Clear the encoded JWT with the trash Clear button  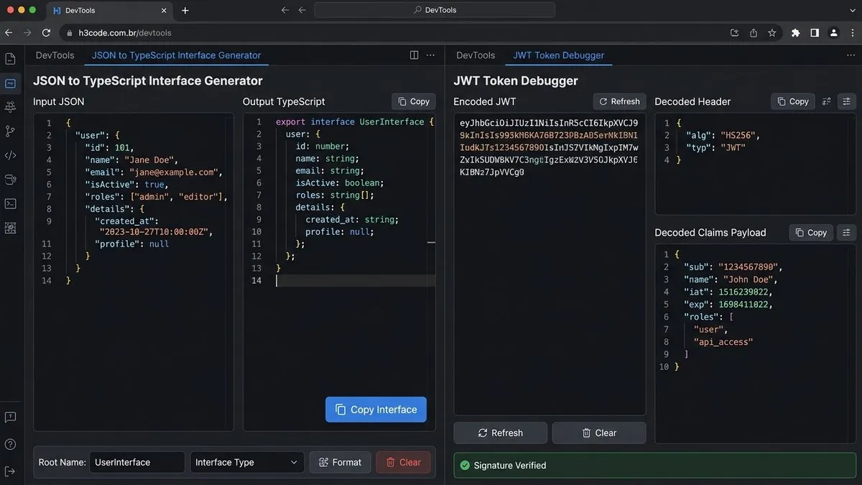tap(599, 433)
